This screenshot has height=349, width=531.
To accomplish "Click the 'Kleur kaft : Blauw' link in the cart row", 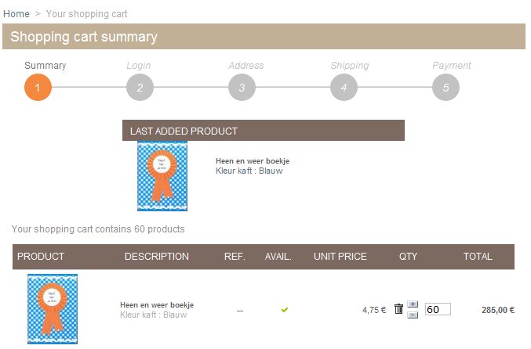I will click(154, 315).
